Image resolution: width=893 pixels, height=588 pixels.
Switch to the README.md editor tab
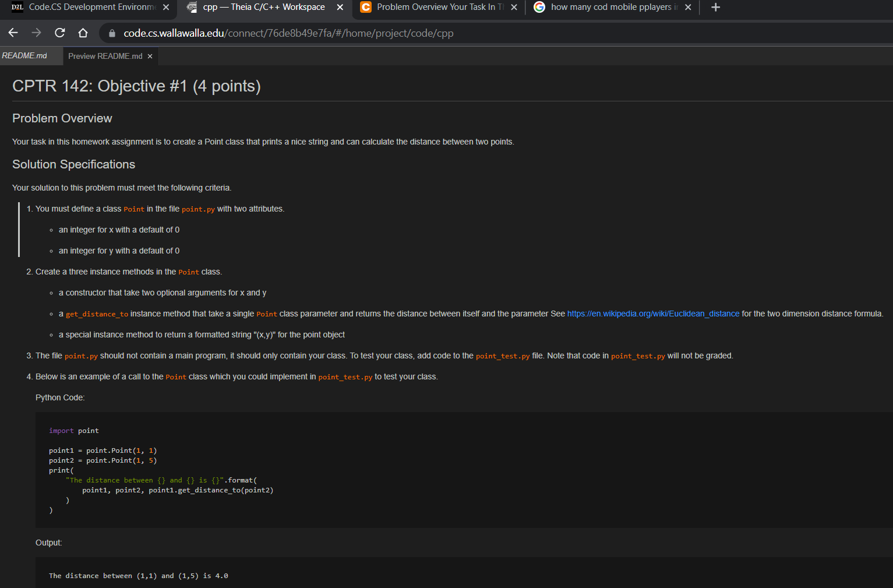23,55
